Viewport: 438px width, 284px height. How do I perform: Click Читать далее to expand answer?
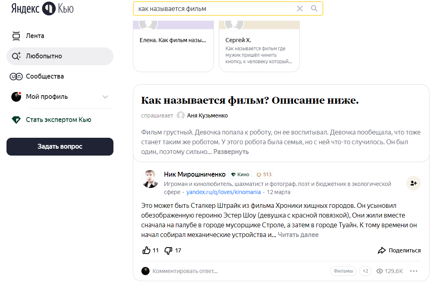point(298,235)
